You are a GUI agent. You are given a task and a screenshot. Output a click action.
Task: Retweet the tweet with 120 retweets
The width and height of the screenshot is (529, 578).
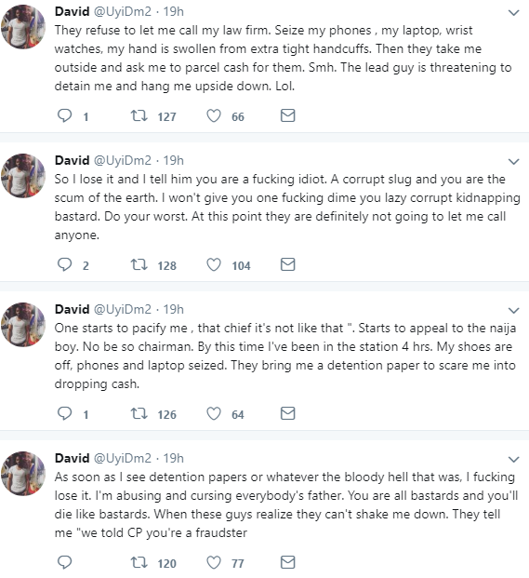pos(139,562)
